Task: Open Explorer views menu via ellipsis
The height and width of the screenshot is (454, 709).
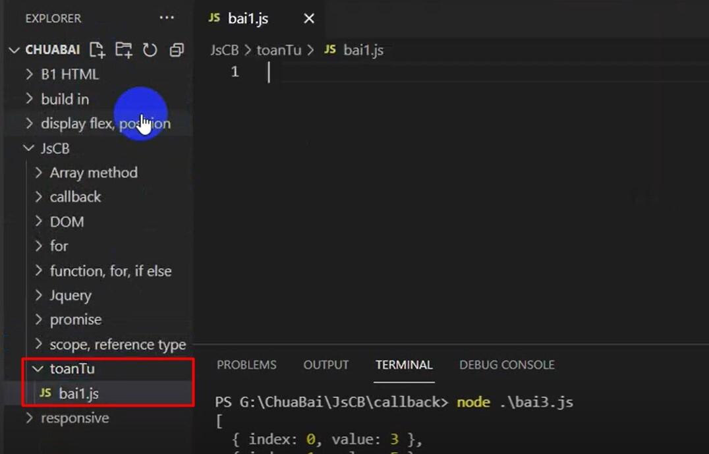Action: [x=166, y=18]
